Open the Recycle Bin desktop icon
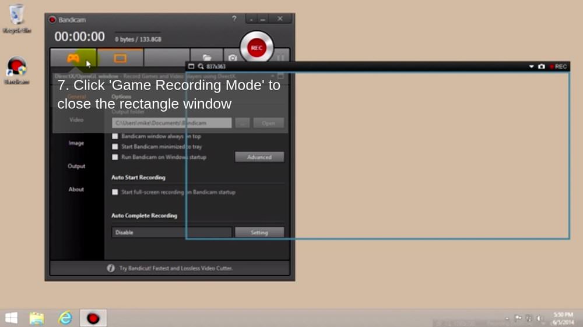Image resolution: width=583 pixels, height=327 pixels. (x=17, y=19)
